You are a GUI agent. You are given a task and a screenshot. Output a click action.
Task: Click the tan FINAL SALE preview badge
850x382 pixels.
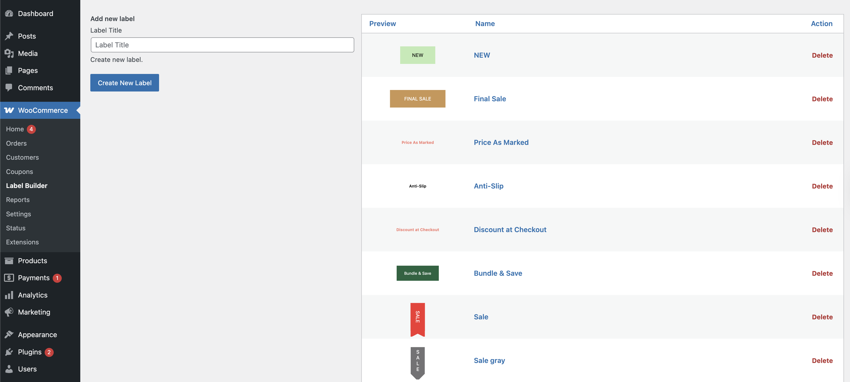(417, 99)
